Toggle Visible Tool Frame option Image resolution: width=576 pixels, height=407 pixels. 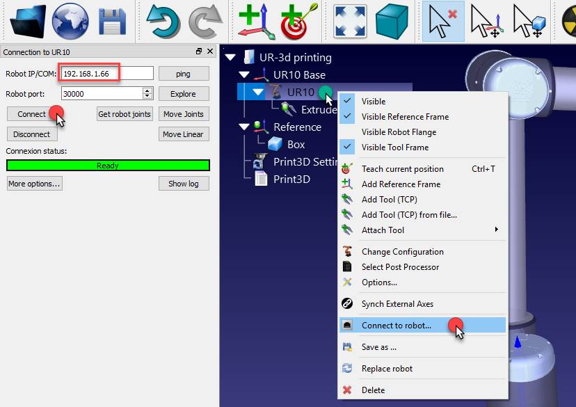coord(394,147)
